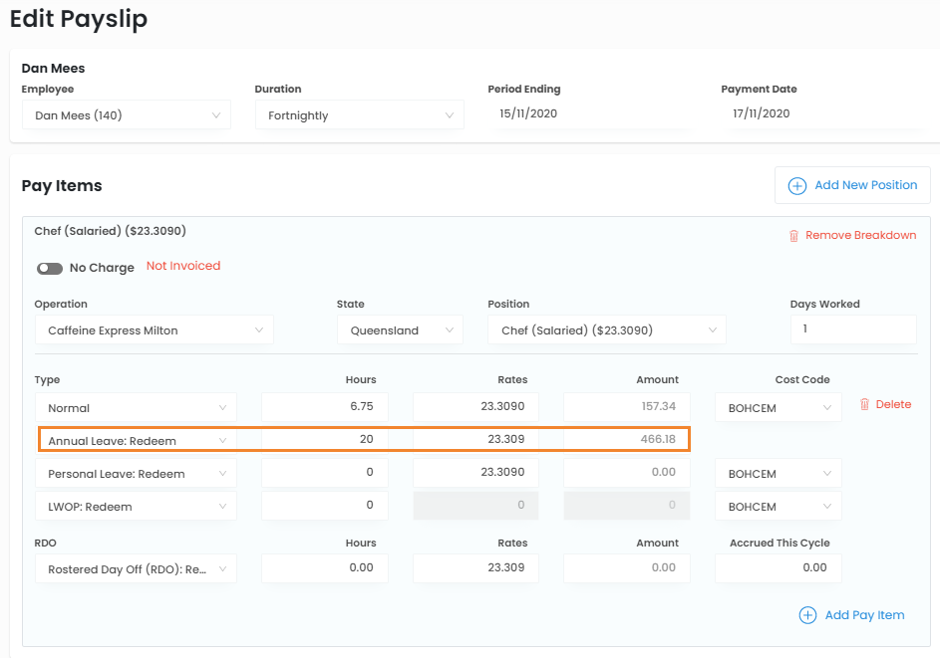The image size is (940, 658).
Task: Toggle the No Charge switch
Action: point(50,268)
